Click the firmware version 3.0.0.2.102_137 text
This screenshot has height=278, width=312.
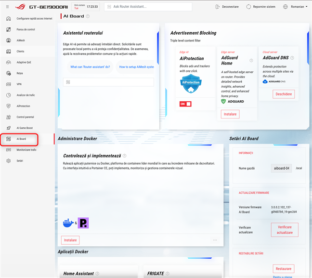tap(284, 210)
